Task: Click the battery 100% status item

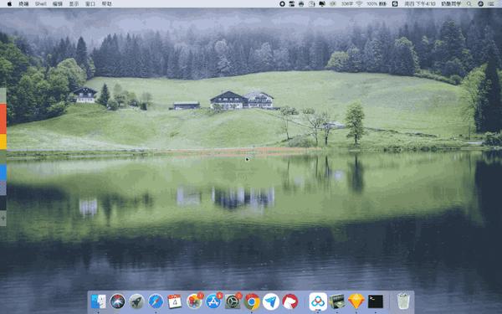Action: 376,4
